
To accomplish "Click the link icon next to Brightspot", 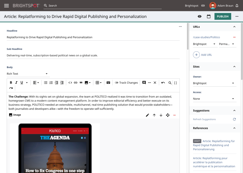I will [203, 5].
